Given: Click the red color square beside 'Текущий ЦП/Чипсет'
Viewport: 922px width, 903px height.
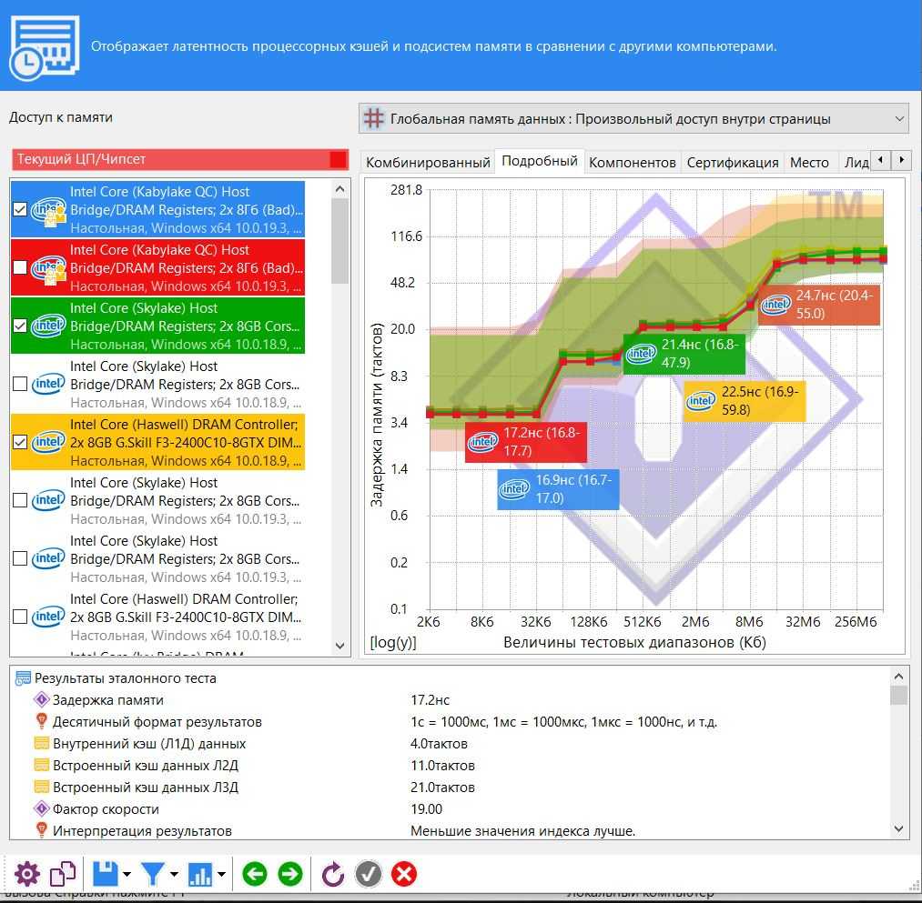Looking at the screenshot, I should [x=338, y=160].
